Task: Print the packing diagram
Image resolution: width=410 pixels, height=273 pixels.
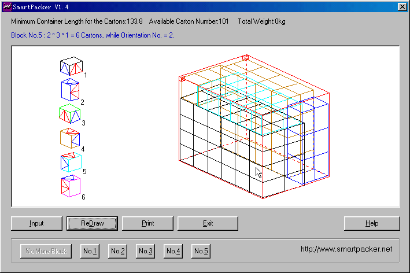Action: point(147,223)
